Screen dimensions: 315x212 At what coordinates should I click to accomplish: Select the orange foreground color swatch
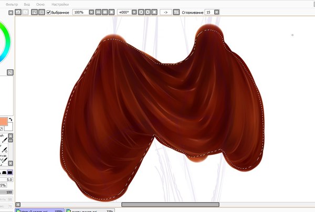point(4,122)
